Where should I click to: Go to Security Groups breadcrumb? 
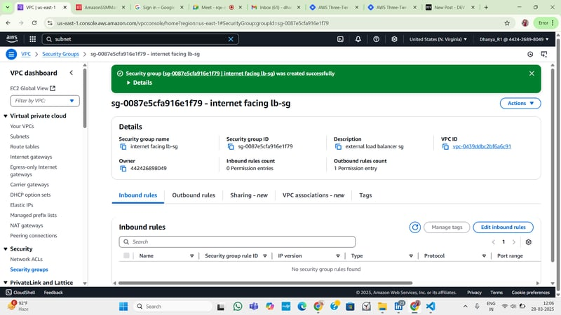pos(60,54)
